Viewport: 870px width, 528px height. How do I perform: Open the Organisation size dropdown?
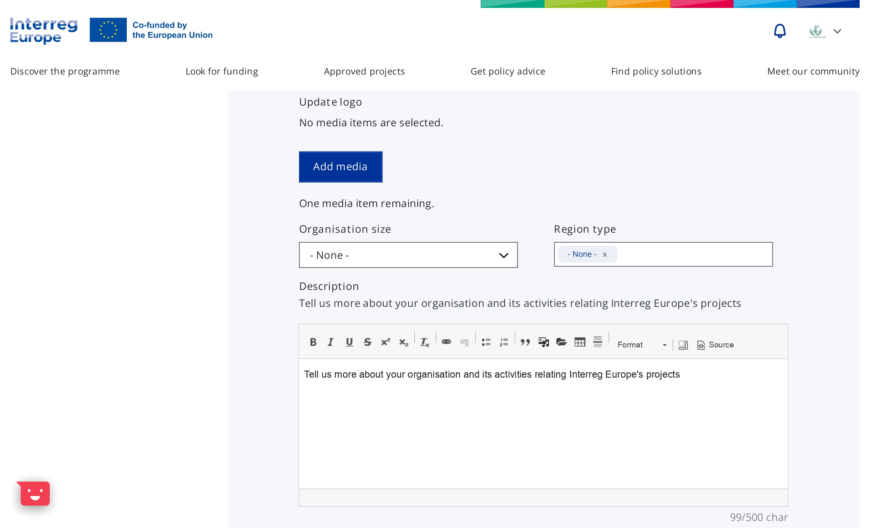point(408,255)
